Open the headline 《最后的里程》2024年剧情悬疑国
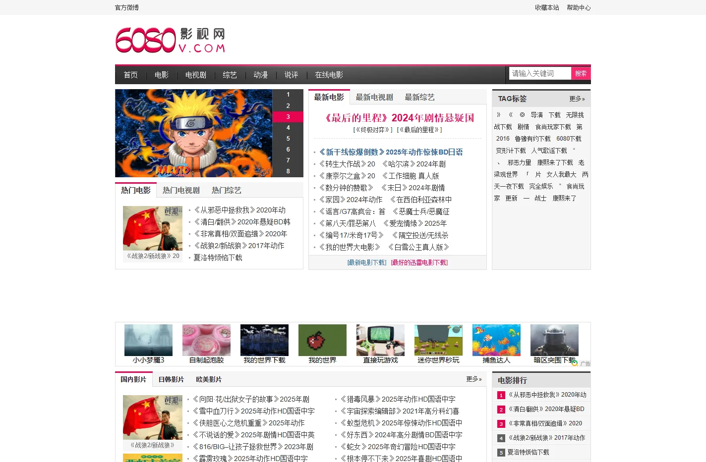 [x=398, y=118]
